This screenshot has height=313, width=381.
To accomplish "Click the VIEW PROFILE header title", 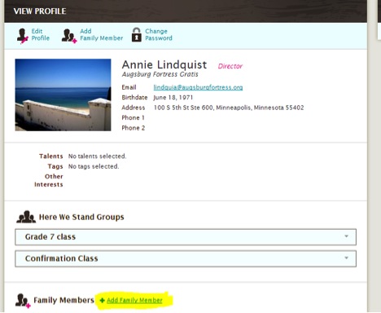I will (x=40, y=11).
